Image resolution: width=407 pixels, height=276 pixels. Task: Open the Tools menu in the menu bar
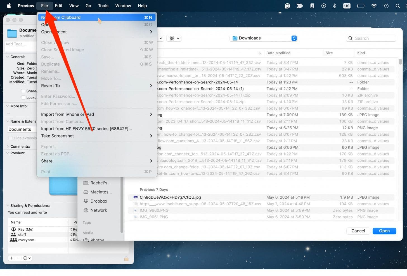[103, 6]
